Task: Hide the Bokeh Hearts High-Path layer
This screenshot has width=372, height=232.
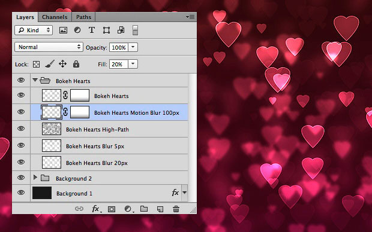Action: (21, 129)
